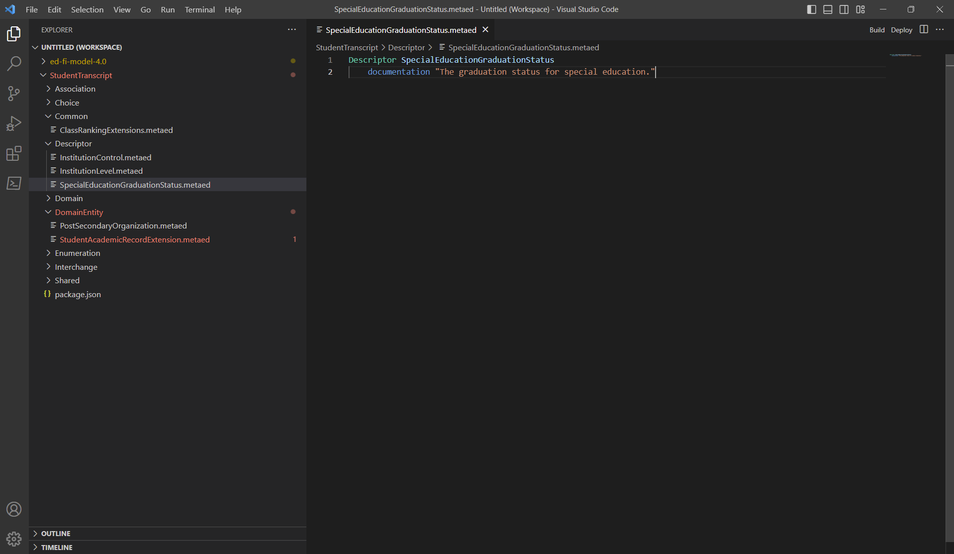Viewport: 954px width, 554px height.
Task: Customize the editor layout
Action: coord(860,9)
